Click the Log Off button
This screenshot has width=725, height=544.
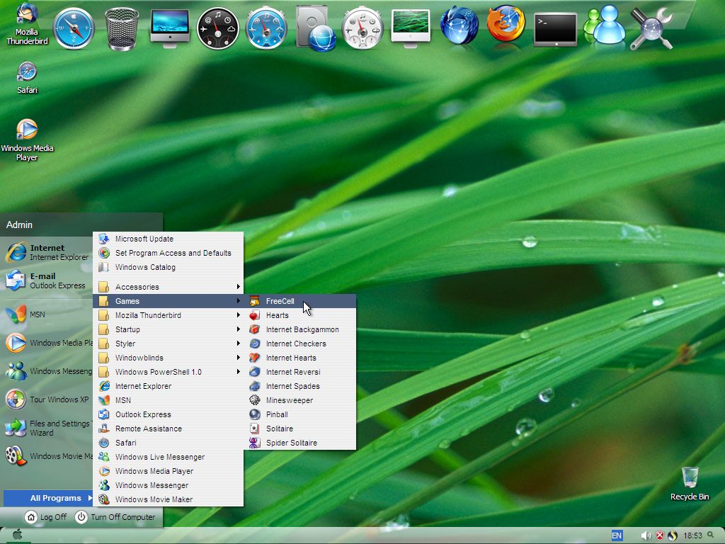pos(46,517)
